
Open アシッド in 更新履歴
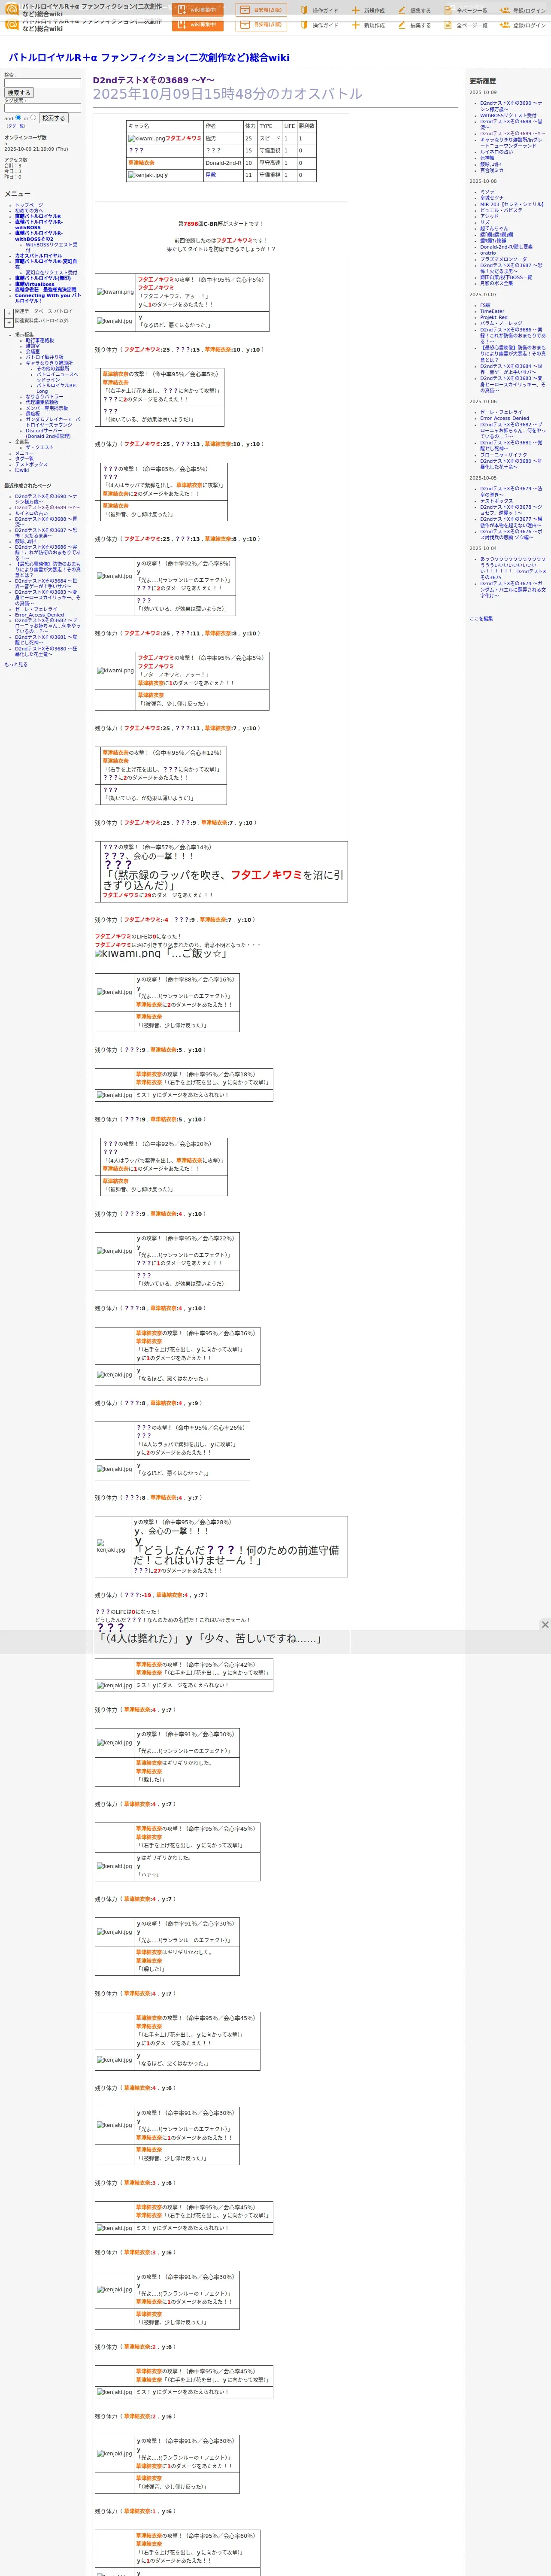coord(489,216)
